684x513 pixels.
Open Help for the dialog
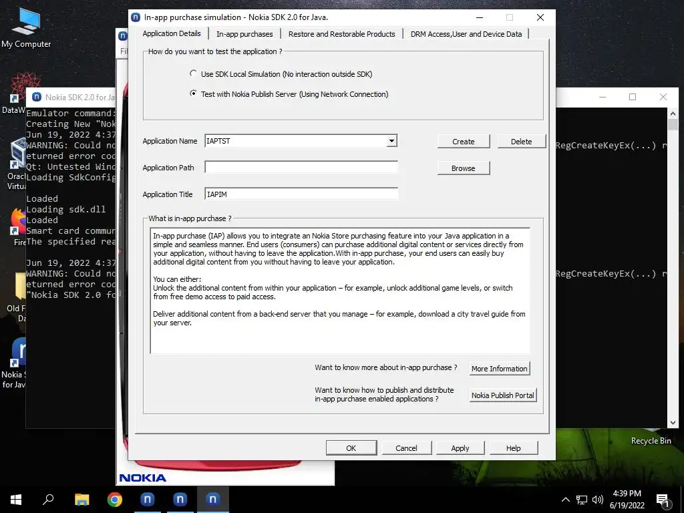514,448
